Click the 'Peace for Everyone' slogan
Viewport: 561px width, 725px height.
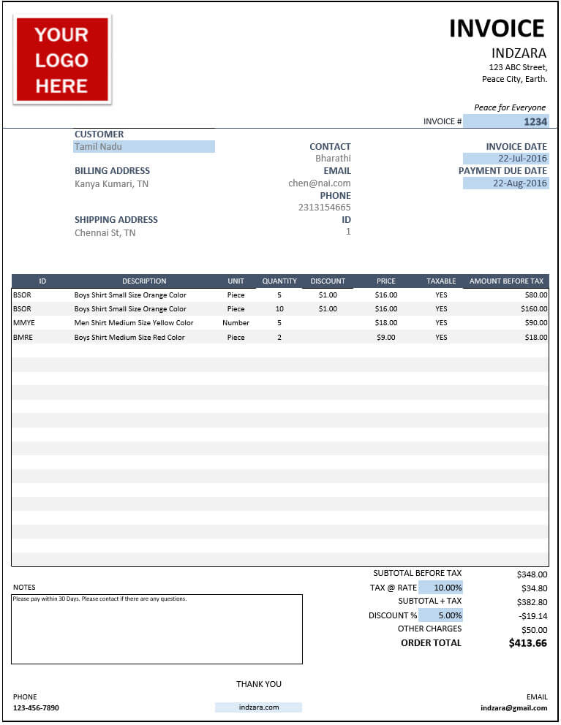[510, 107]
